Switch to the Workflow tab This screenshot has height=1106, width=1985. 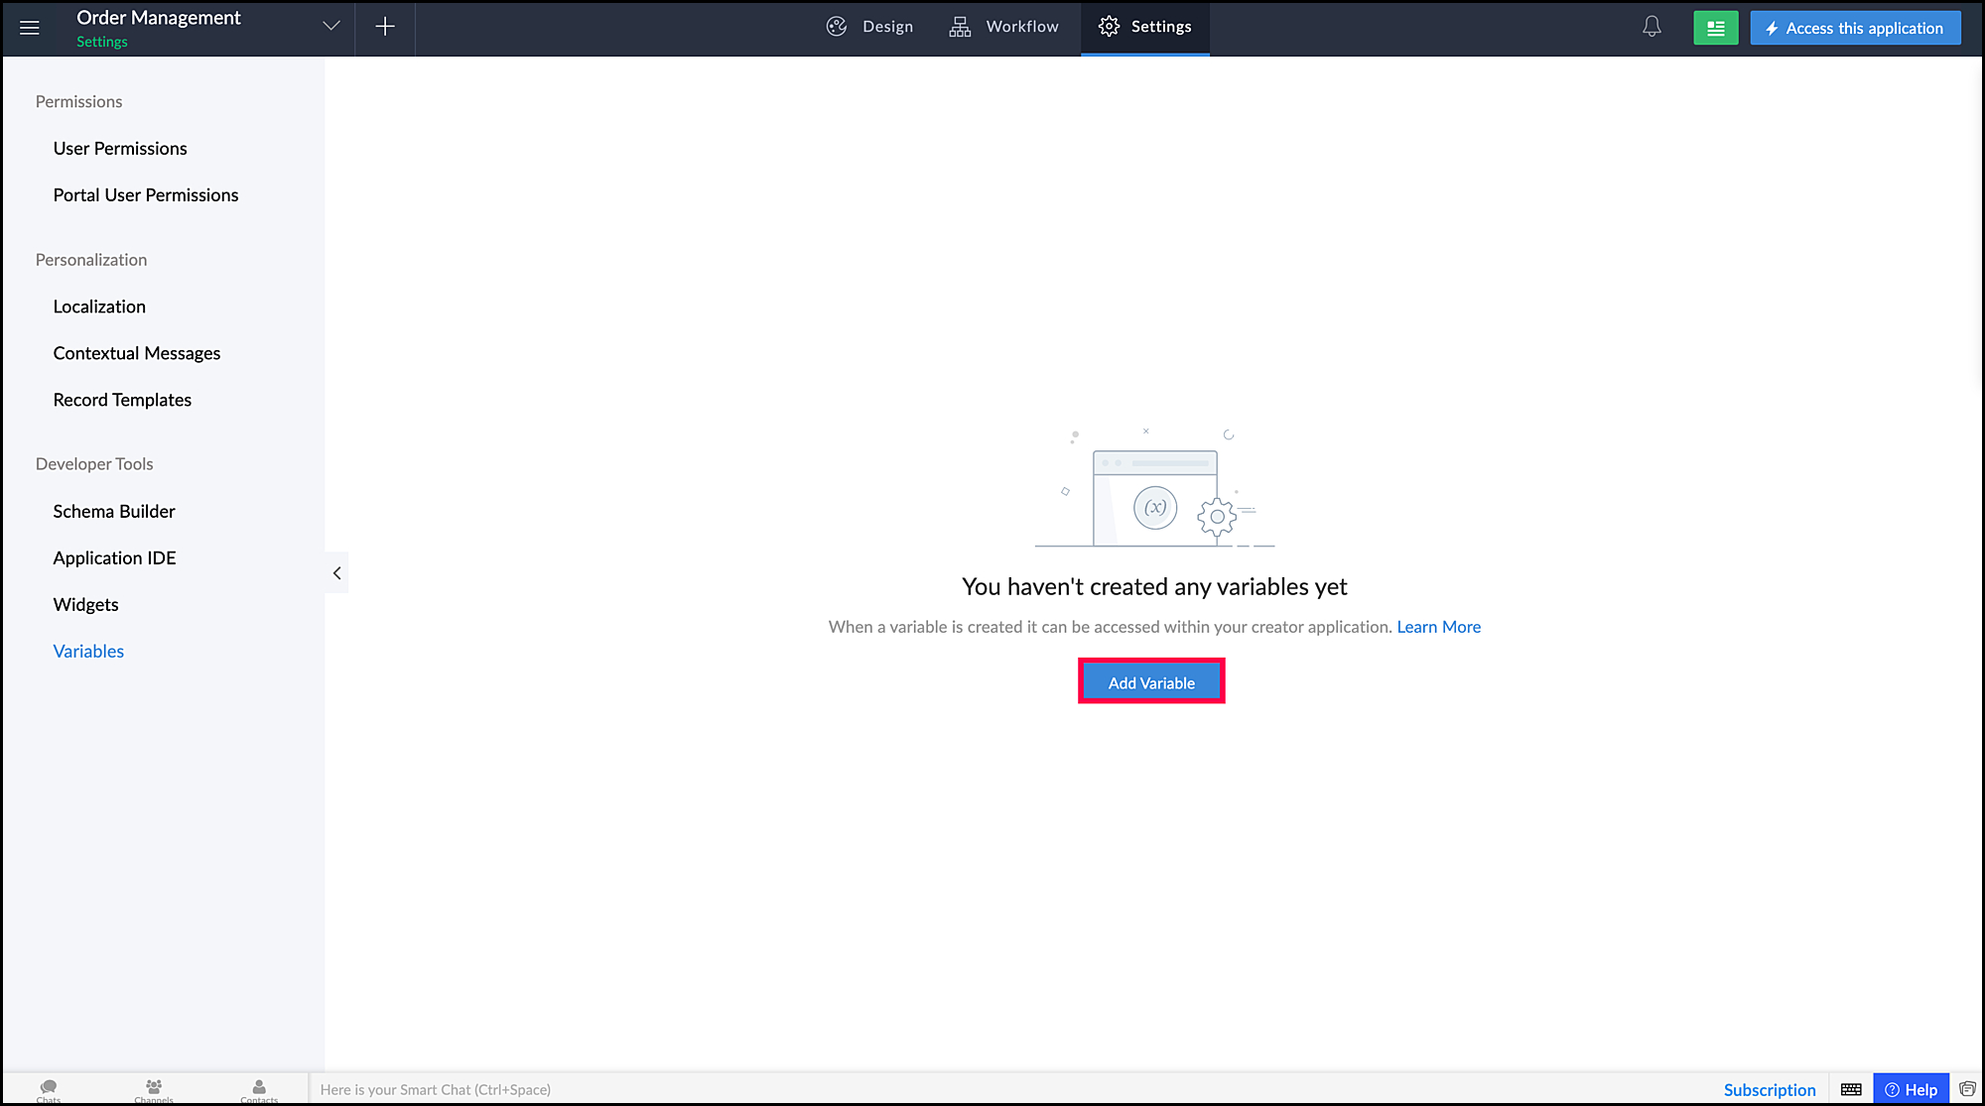1003,27
